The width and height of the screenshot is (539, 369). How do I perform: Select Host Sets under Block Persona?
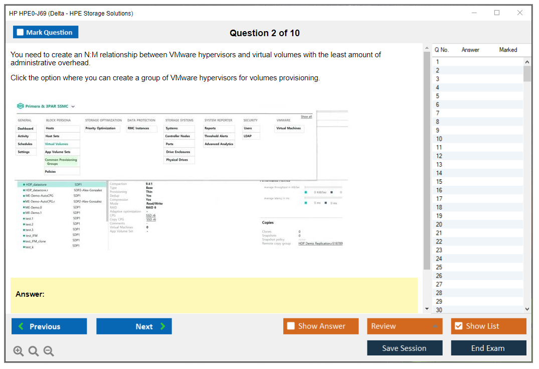(52, 136)
